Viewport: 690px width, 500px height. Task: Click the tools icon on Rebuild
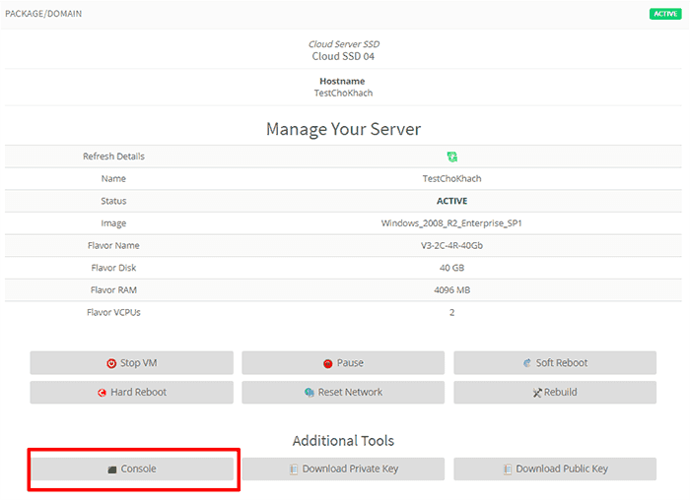pos(537,393)
